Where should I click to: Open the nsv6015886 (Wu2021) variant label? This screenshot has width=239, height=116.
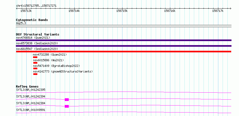tap(48, 60)
